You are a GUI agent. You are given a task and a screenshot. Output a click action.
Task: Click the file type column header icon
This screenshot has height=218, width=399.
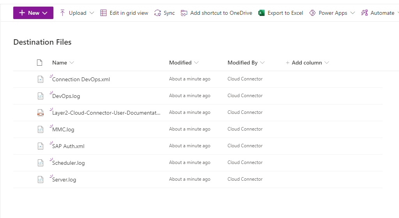(39, 63)
